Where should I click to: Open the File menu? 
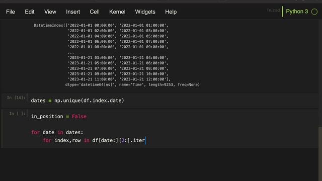(11, 12)
